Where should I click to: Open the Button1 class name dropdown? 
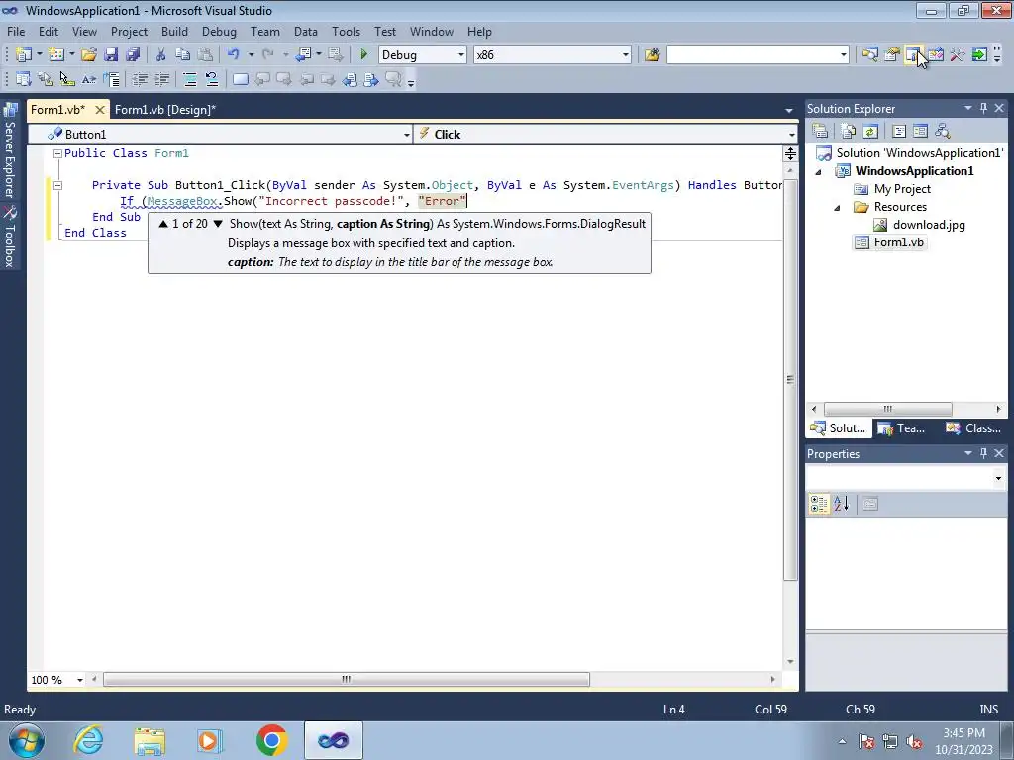(x=407, y=135)
